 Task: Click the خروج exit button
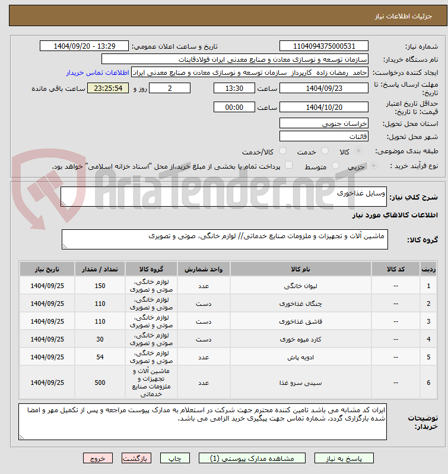tap(98, 459)
